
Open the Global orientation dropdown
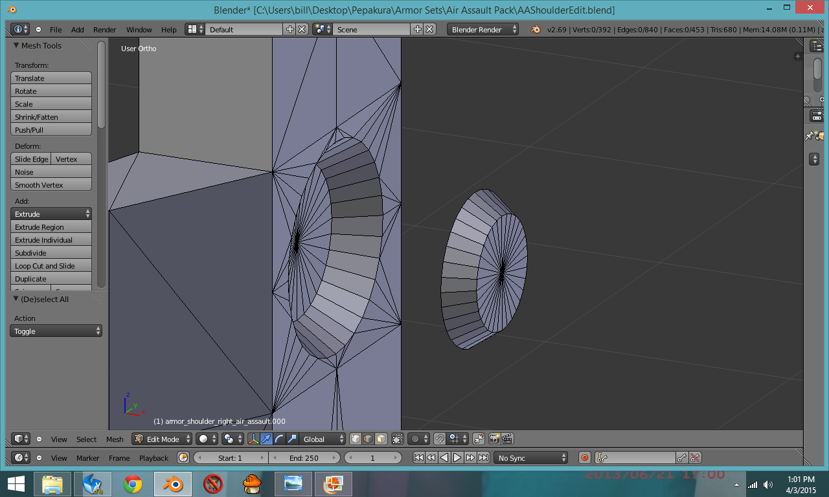click(323, 439)
